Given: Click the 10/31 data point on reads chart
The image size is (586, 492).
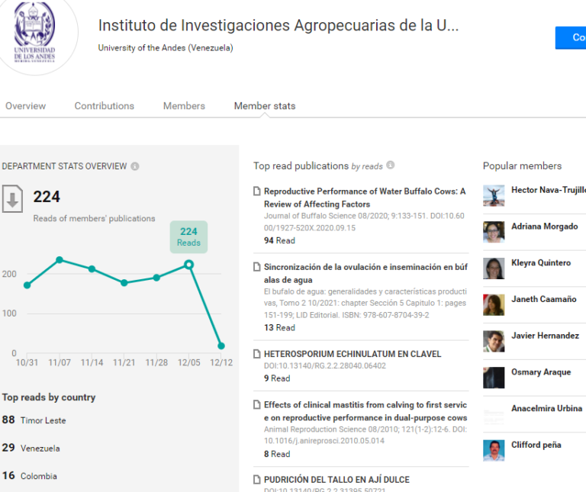Looking at the screenshot, I should click(x=27, y=285).
